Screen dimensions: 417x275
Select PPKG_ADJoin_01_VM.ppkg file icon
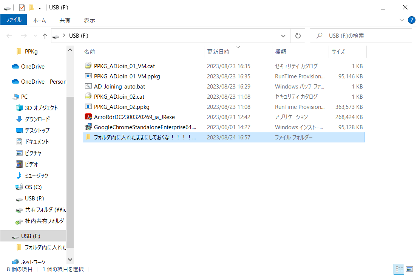point(88,76)
